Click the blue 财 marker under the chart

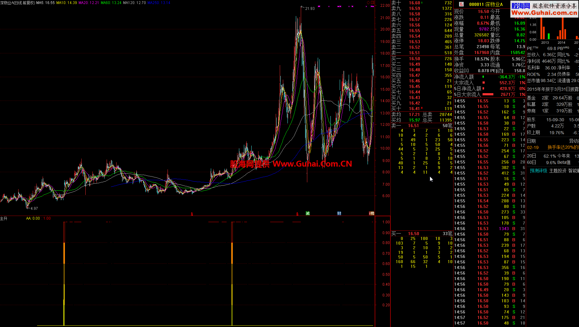[339, 213]
